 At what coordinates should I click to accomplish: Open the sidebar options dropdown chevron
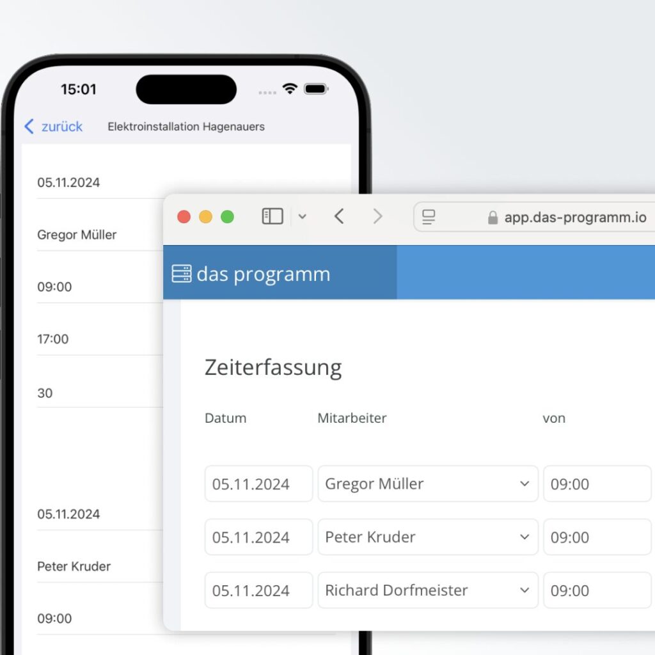click(303, 216)
